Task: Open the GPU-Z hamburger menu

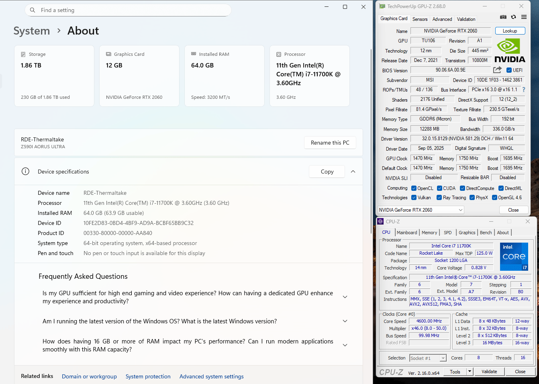Action: click(x=524, y=17)
